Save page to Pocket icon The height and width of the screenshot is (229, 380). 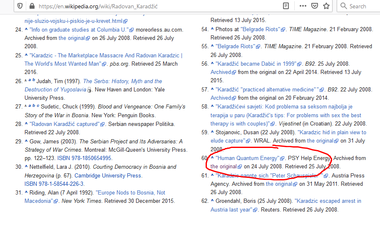[315, 6]
